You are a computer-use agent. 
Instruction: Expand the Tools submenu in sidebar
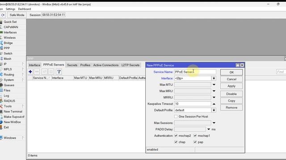(23, 106)
